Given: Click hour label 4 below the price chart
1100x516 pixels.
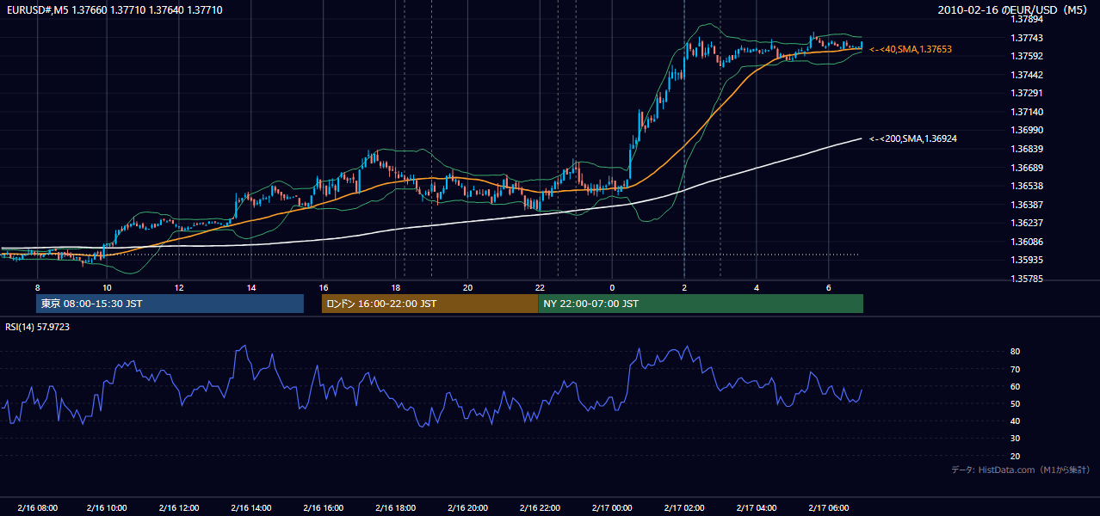Looking at the screenshot, I should tap(757, 287).
